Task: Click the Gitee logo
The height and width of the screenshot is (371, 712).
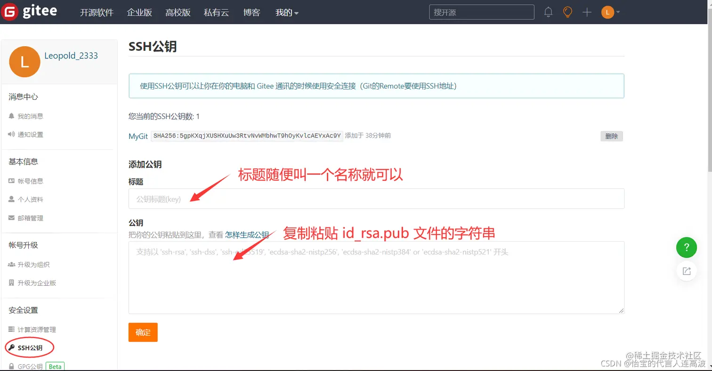Action: (29, 12)
